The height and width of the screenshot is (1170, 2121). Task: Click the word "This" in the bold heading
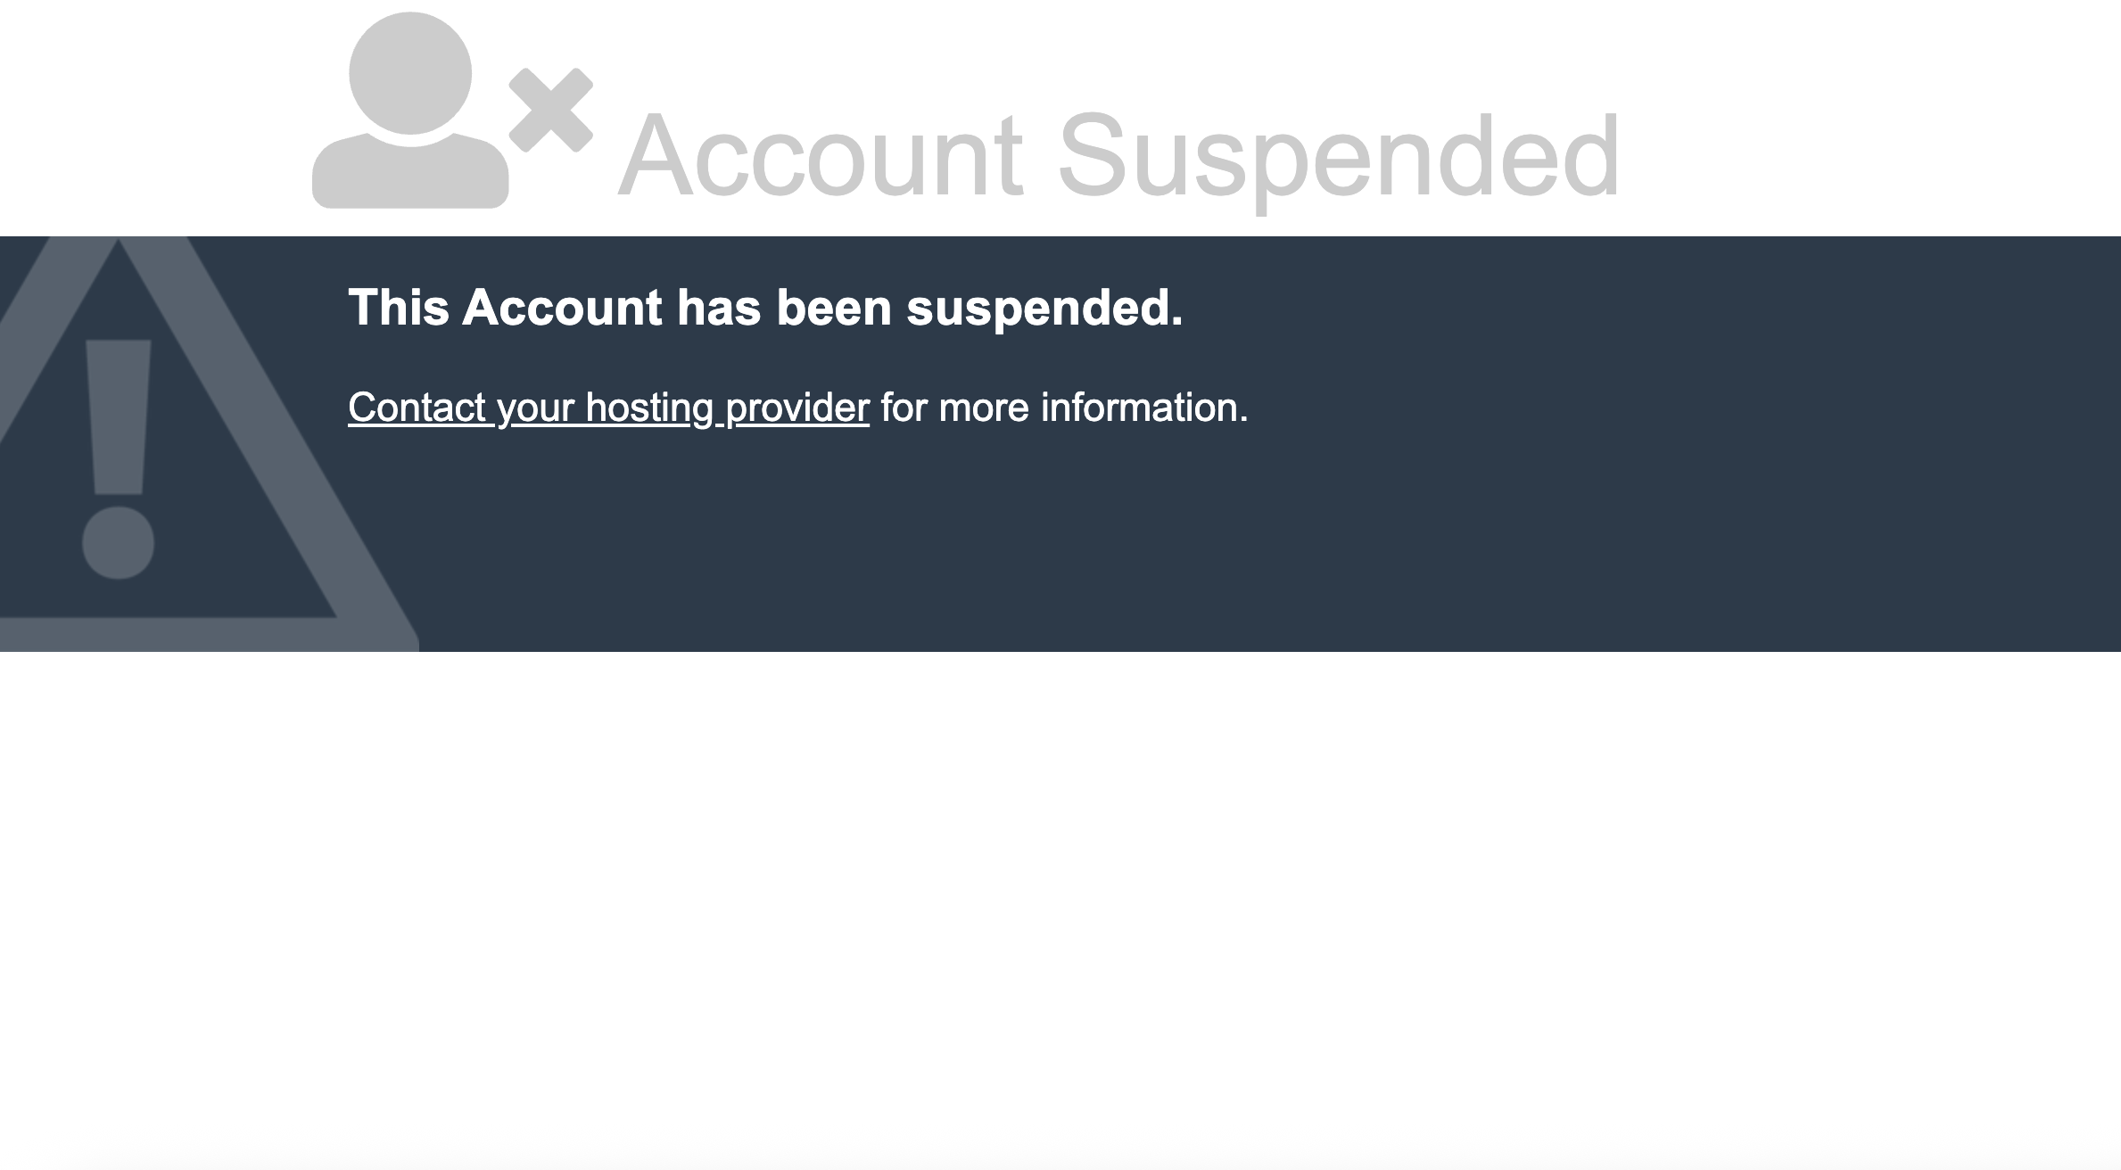coord(398,308)
